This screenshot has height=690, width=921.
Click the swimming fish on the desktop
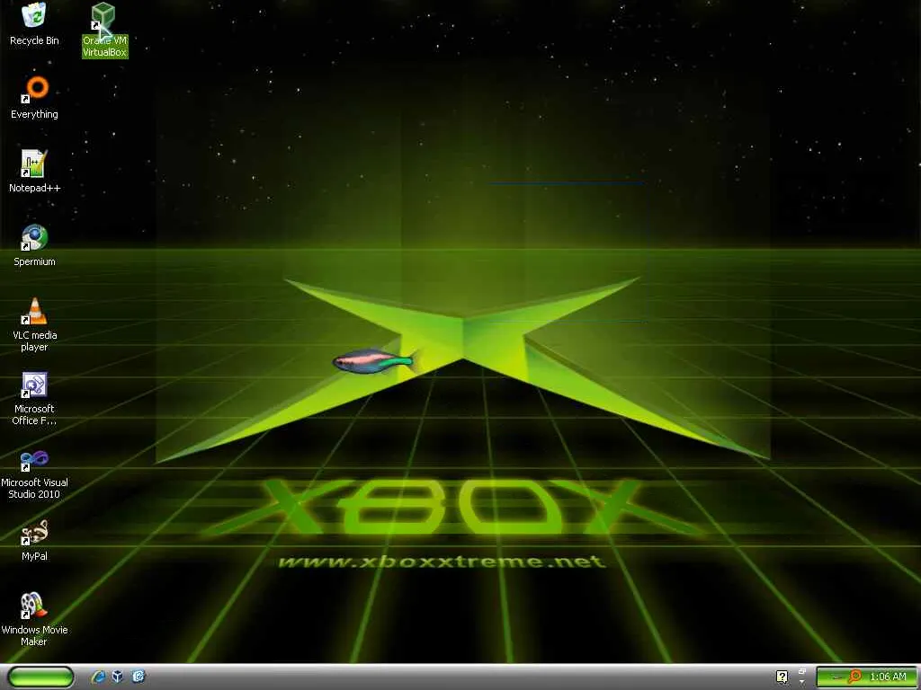[375, 361]
